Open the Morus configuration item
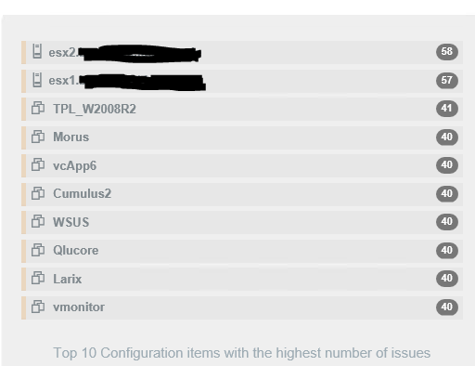Image resolution: width=475 pixels, height=366 pixels. pyautogui.click(x=242, y=137)
